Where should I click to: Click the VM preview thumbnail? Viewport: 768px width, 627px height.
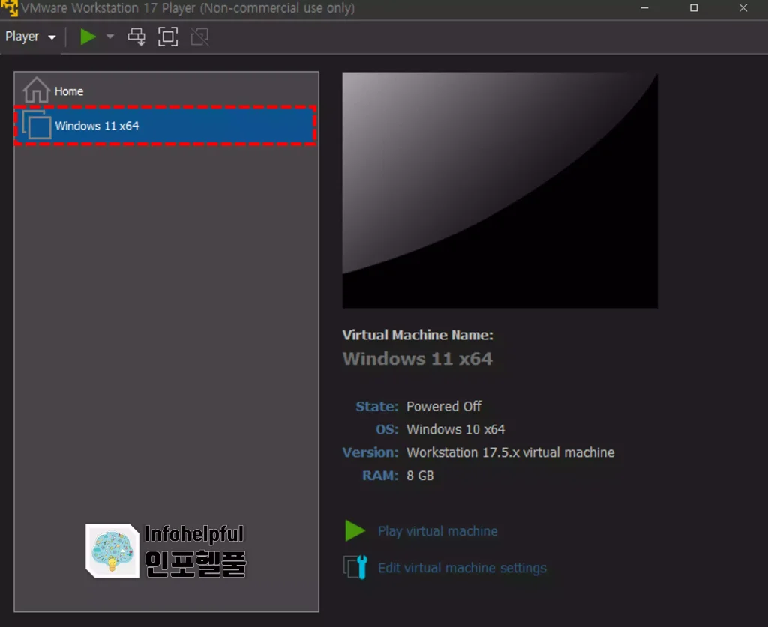[500, 190]
